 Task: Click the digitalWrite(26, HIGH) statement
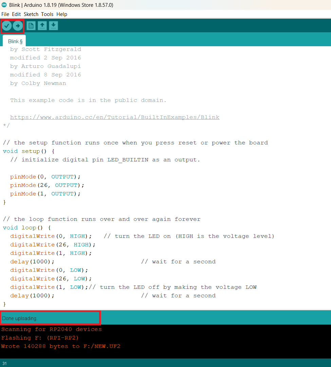[x=53, y=245]
